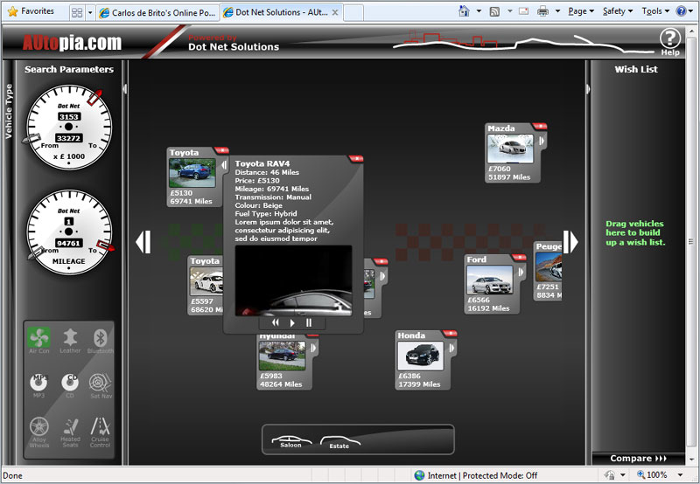The image size is (700, 484).
Task: Click the Honda car thumbnail
Action: coord(420,356)
